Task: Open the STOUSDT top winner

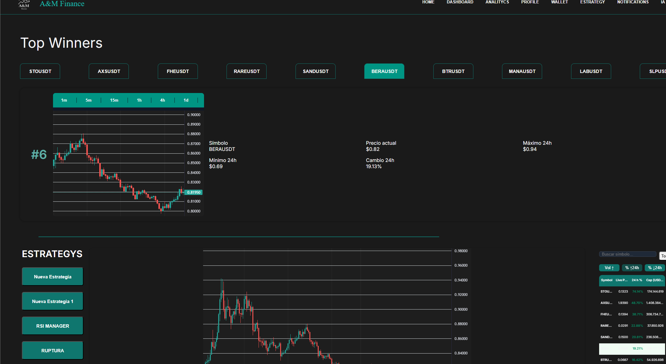Action: click(40, 71)
